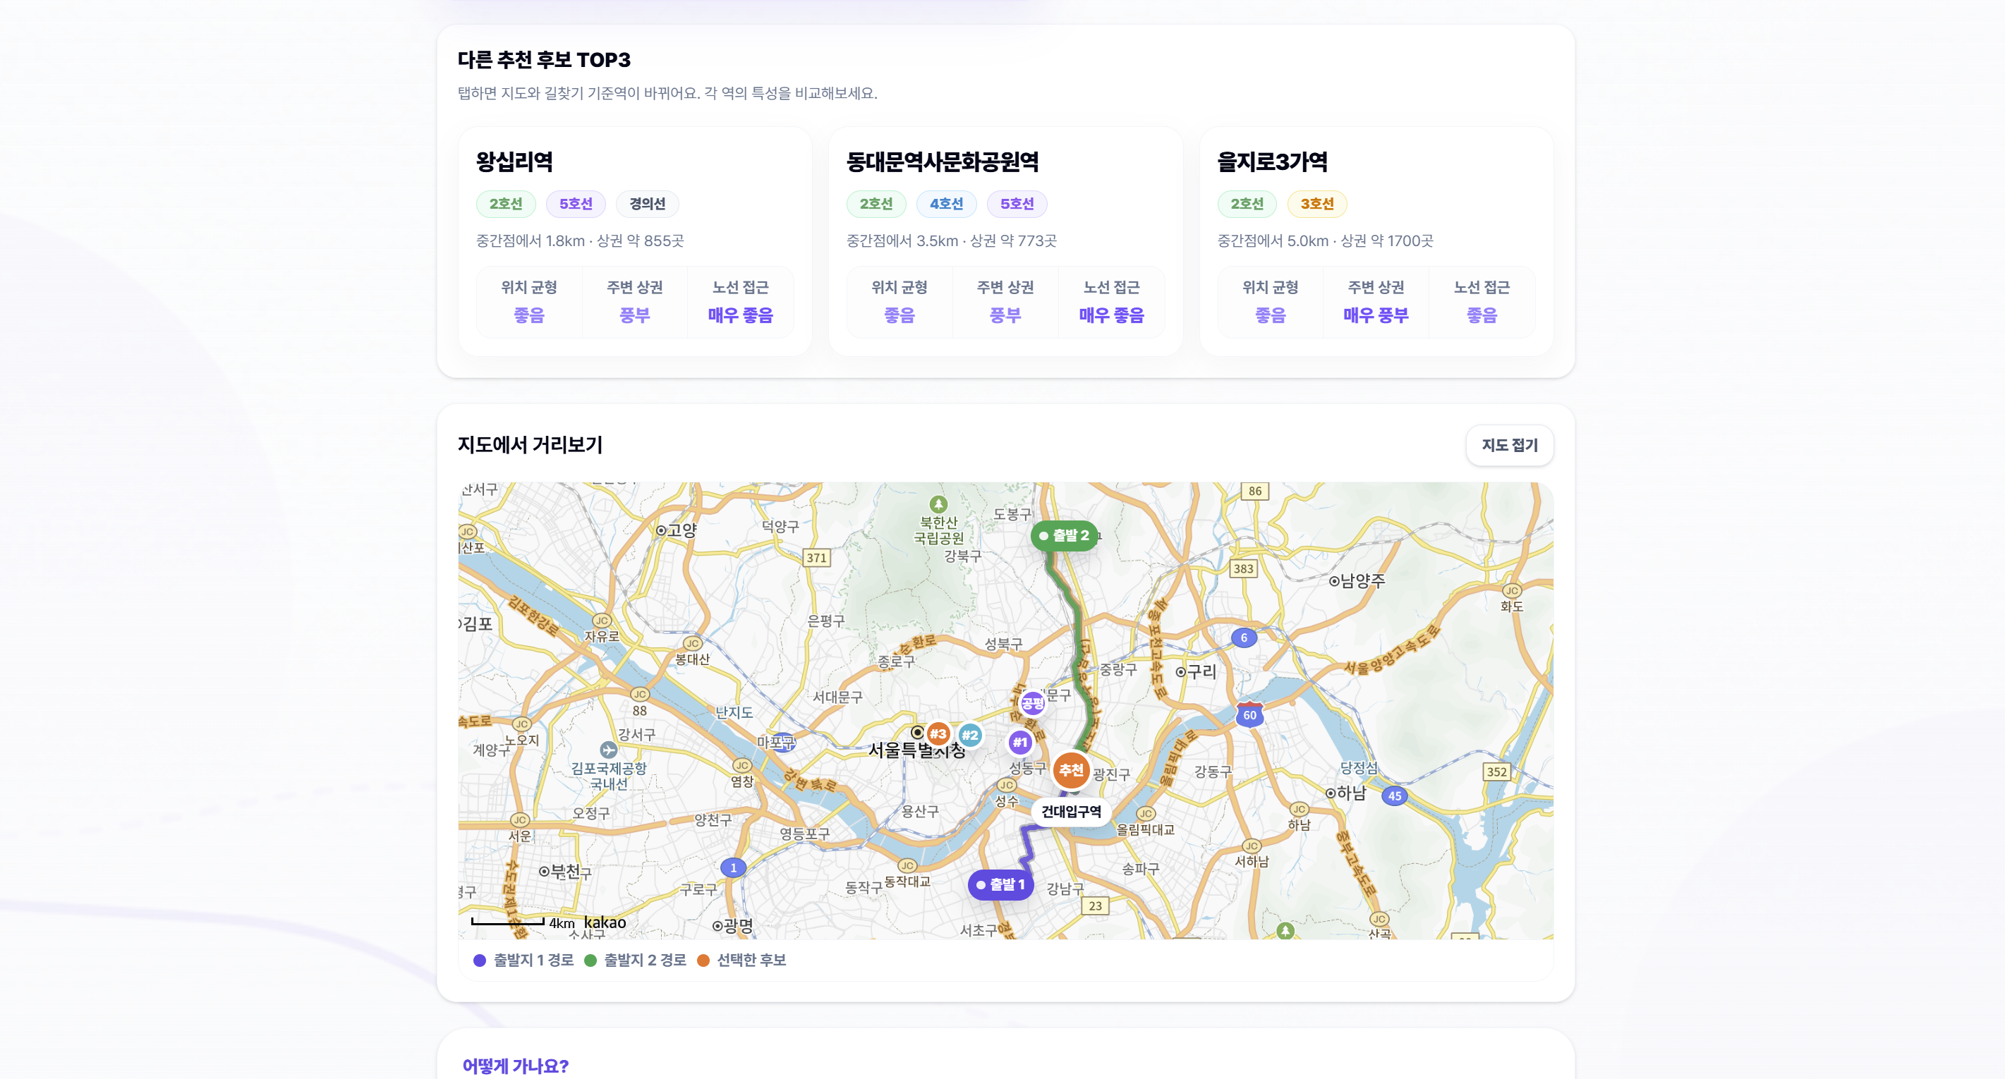Viewport: 2005px width, 1079px height.
Task: Click the purple #1 map marker
Action: coord(1019,742)
